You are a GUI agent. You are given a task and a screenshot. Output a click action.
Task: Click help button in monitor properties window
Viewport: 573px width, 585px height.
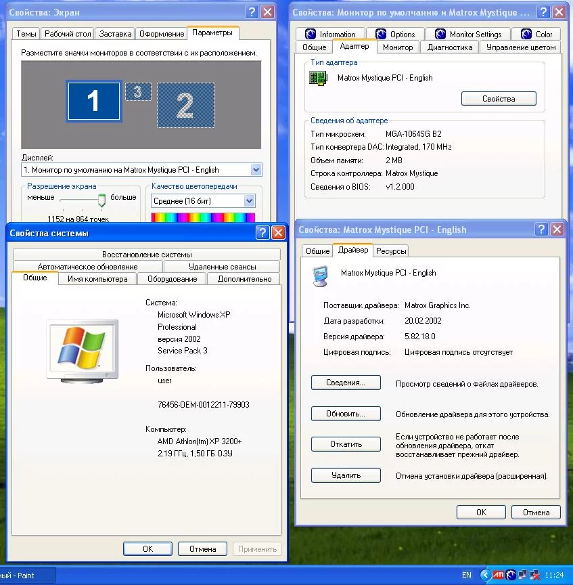point(543,12)
